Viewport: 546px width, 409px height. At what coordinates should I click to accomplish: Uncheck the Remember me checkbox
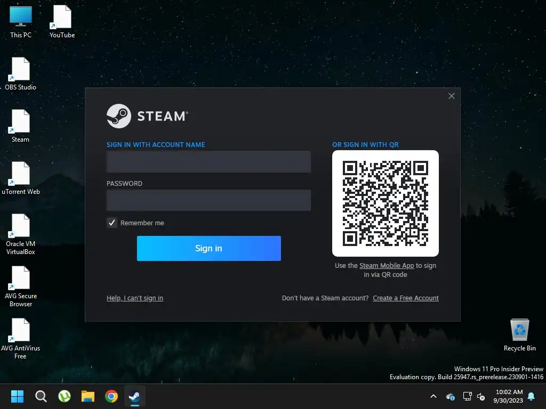pyautogui.click(x=112, y=223)
